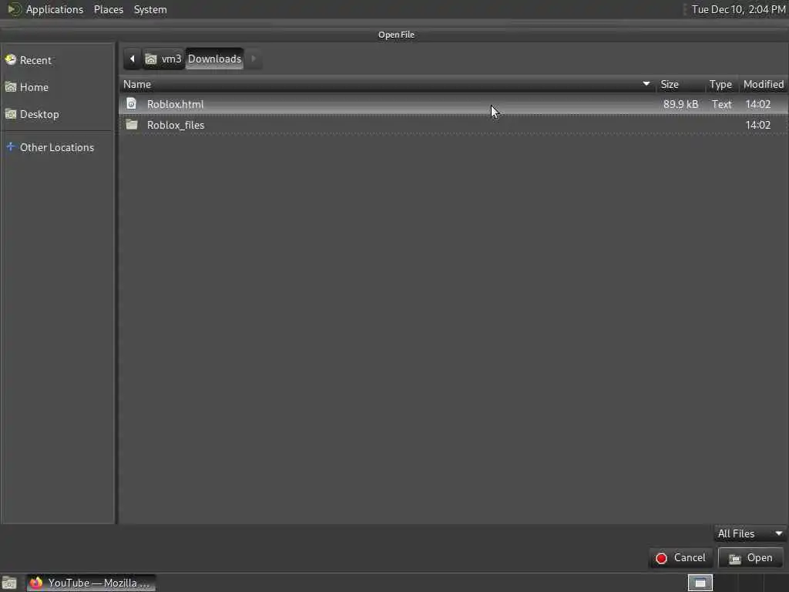Image resolution: width=789 pixels, height=592 pixels.
Task: Open the Places menu
Action: (x=108, y=9)
